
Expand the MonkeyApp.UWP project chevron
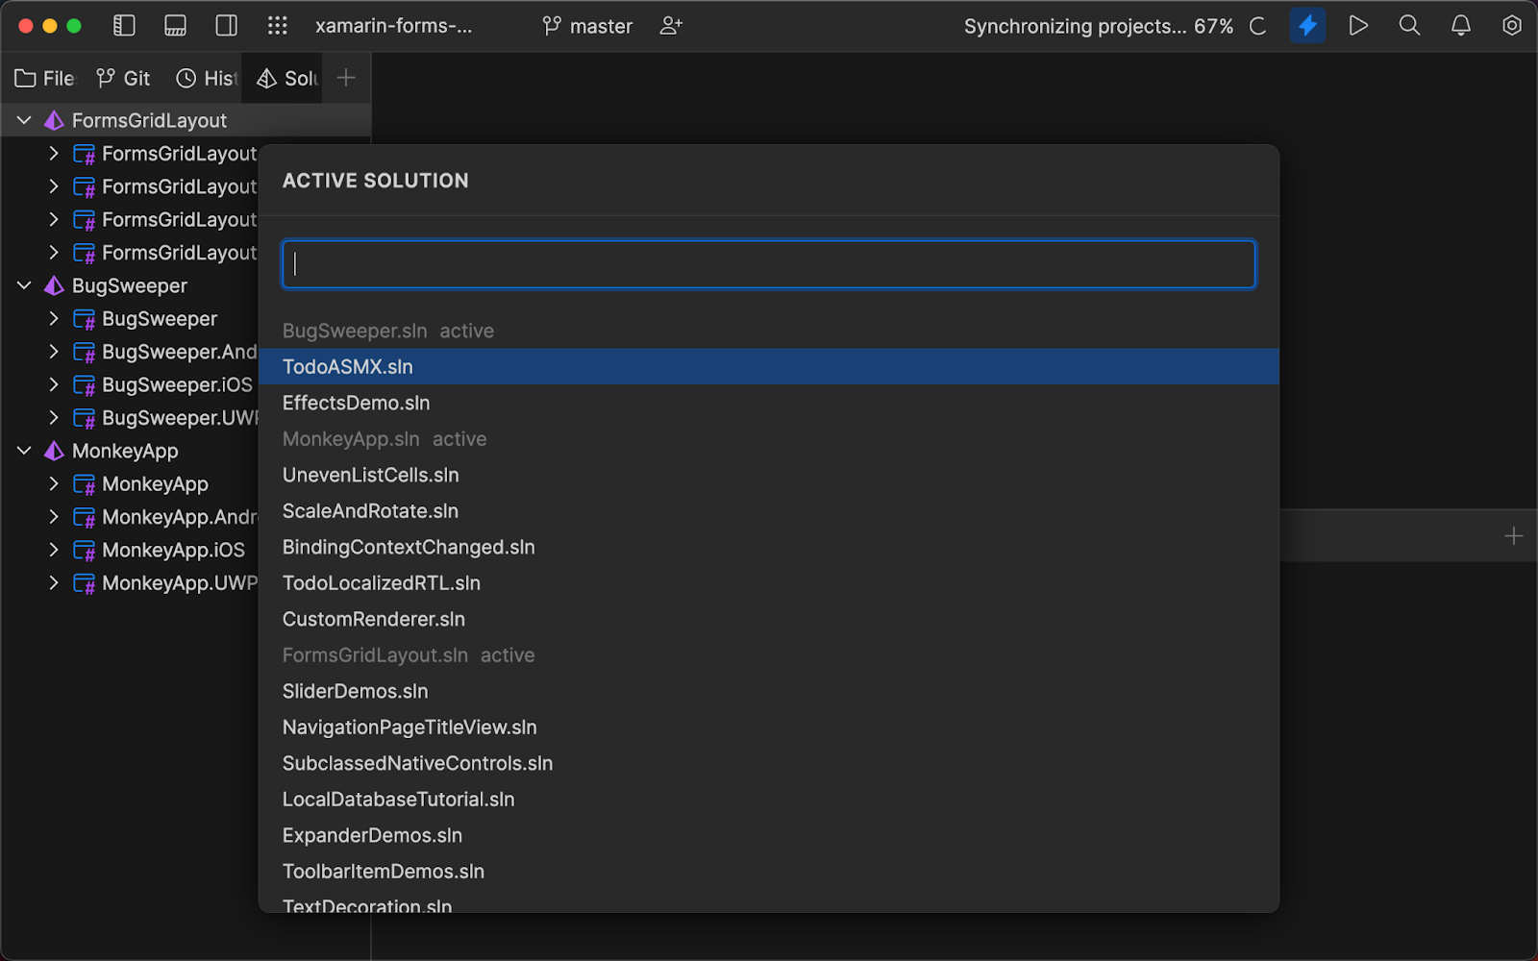click(54, 582)
